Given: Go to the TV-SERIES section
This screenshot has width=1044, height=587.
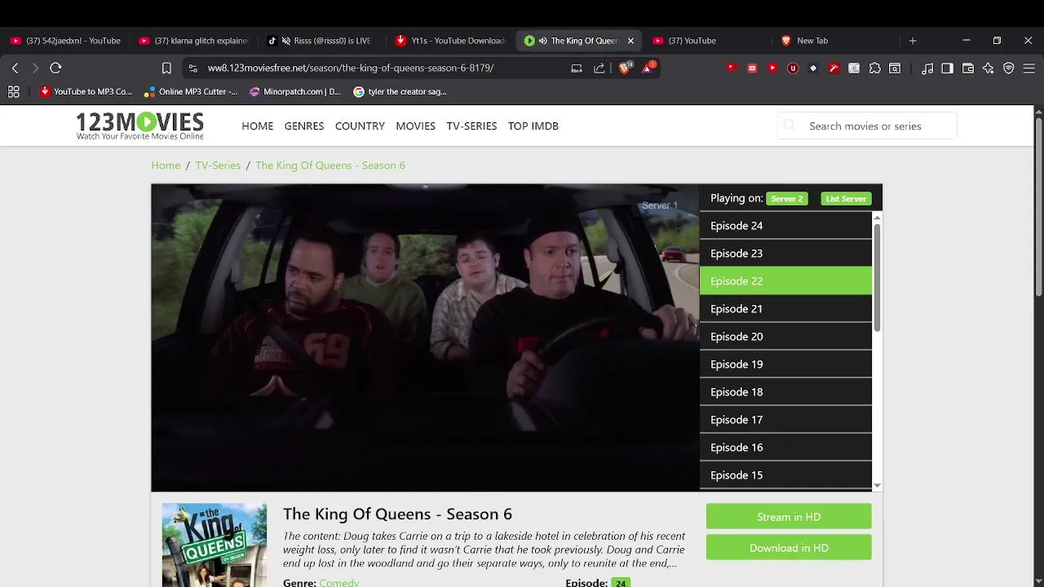Looking at the screenshot, I should (471, 126).
